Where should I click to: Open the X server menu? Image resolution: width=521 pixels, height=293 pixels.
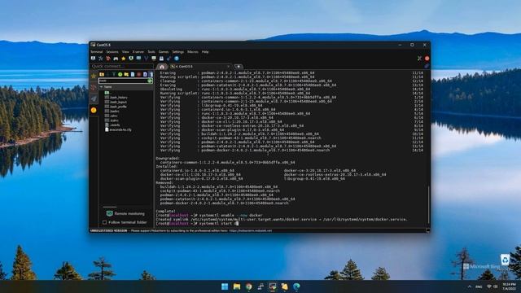point(138,52)
